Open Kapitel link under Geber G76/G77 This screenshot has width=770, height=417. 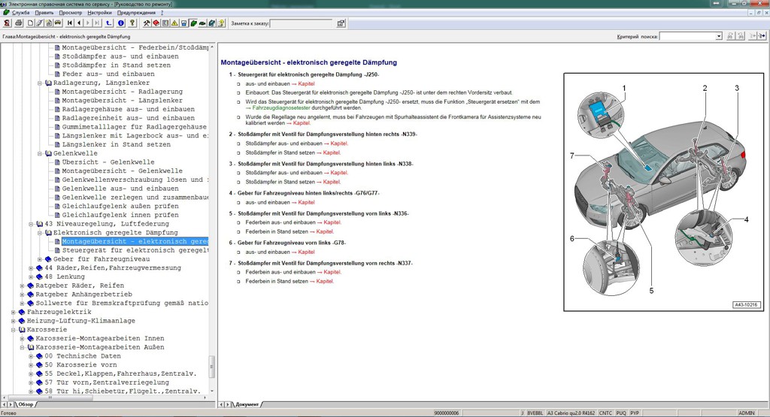[303, 203]
